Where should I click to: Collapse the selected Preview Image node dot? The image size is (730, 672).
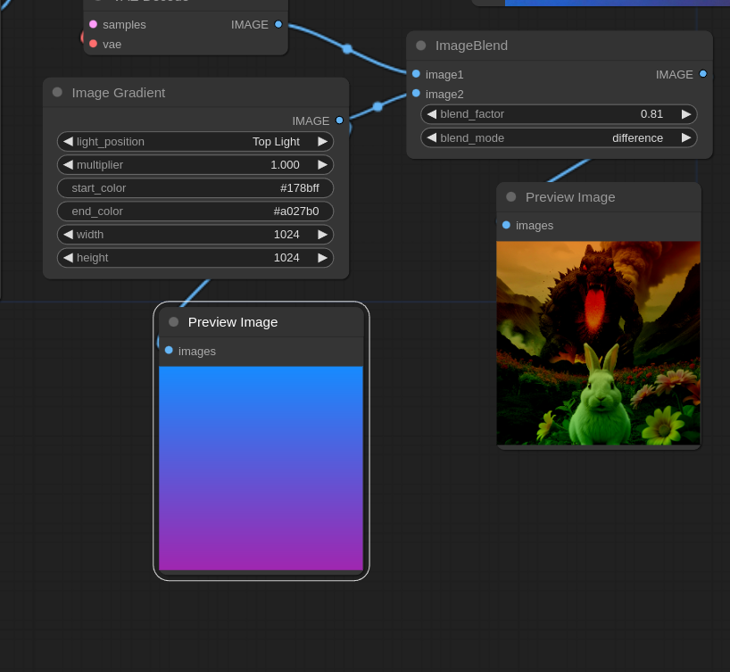point(173,322)
